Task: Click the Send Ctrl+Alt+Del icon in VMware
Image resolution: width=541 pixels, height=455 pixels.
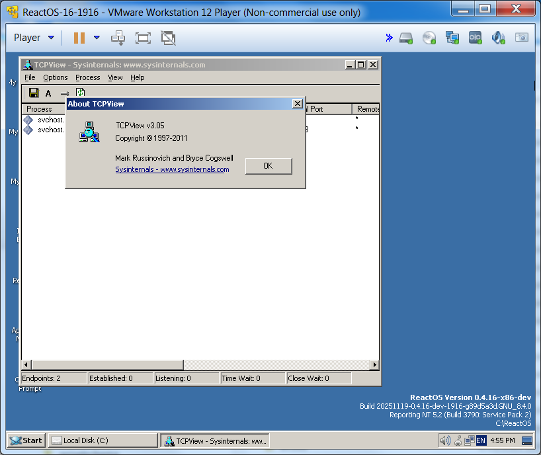Action: (x=118, y=38)
